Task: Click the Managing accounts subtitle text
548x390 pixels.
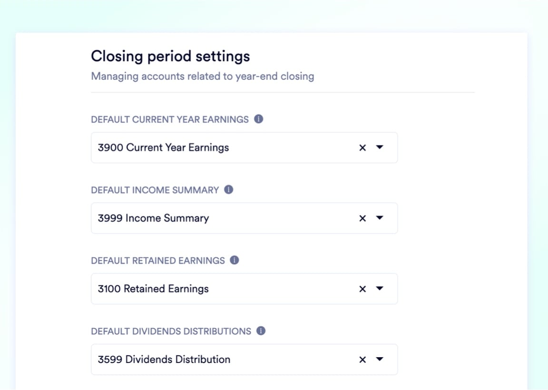Action: [202, 77]
